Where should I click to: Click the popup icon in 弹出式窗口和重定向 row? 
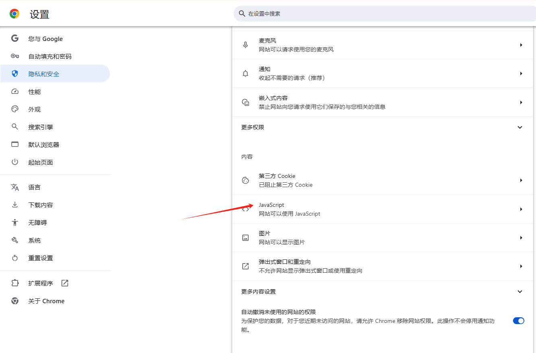pyautogui.click(x=245, y=266)
